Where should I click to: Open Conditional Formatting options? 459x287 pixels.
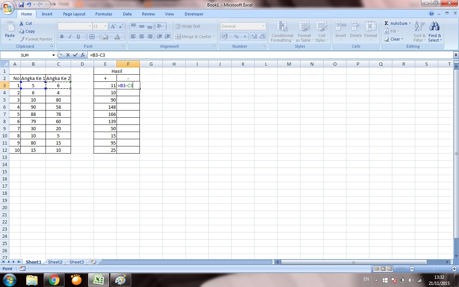282,32
